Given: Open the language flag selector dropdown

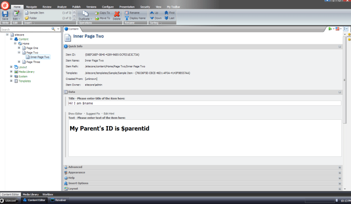Looking at the screenshot, I should 339,29.
